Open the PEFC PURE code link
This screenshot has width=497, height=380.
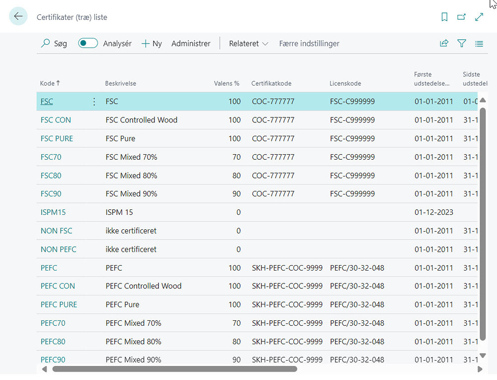tap(59, 304)
